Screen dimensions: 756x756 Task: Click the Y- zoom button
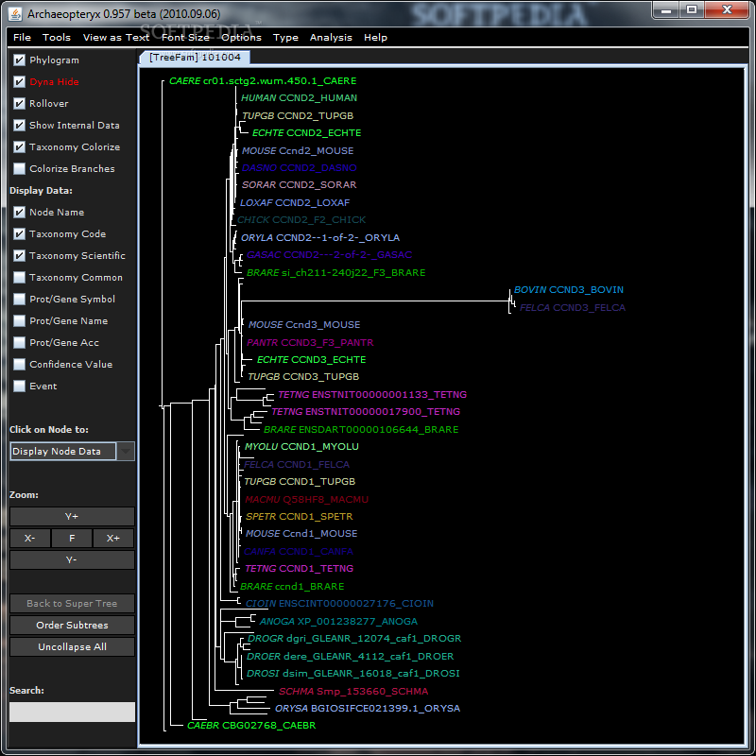[x=72, y=559]
